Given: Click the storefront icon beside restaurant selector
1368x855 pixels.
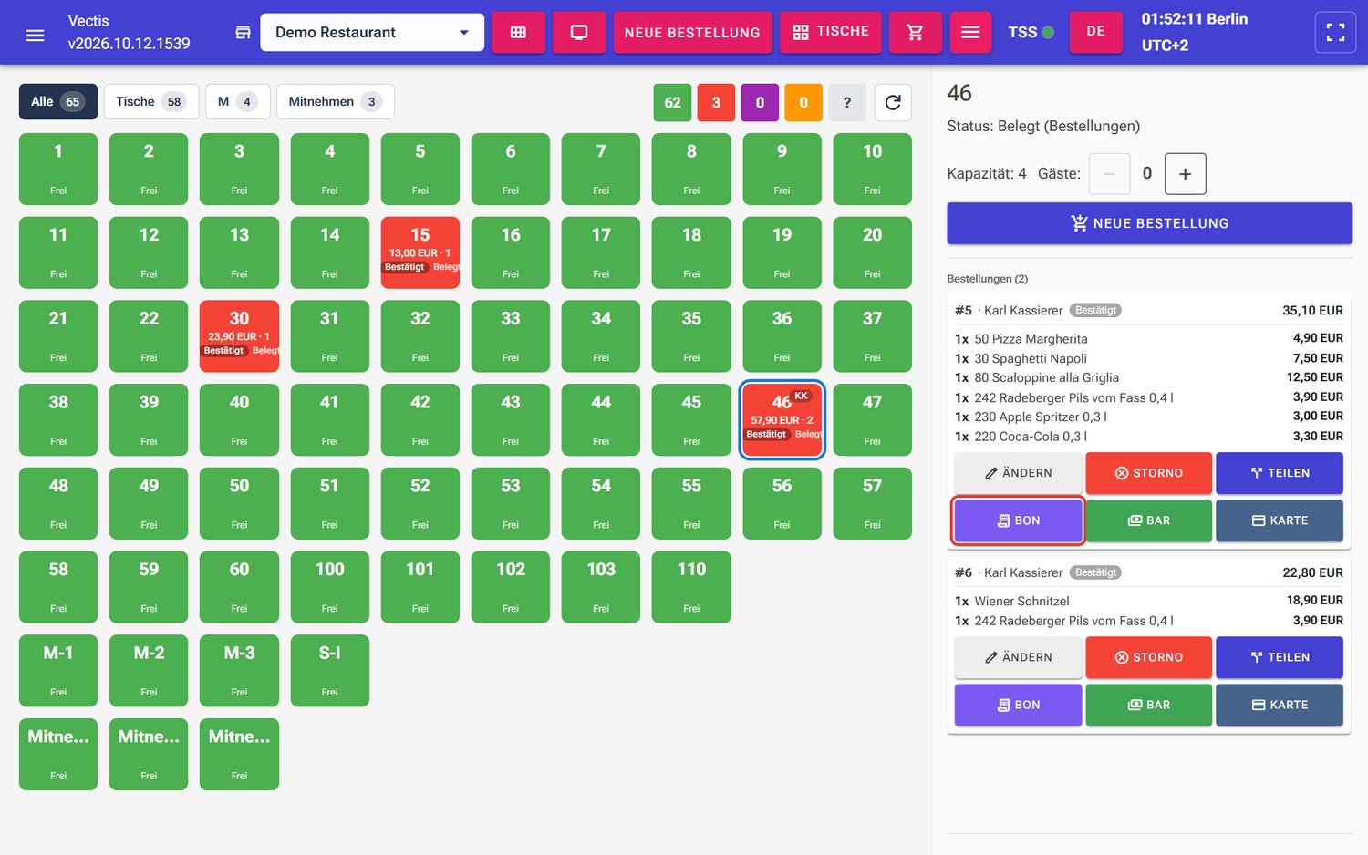Looking at the screenshot, I should [x=243, y=33].
